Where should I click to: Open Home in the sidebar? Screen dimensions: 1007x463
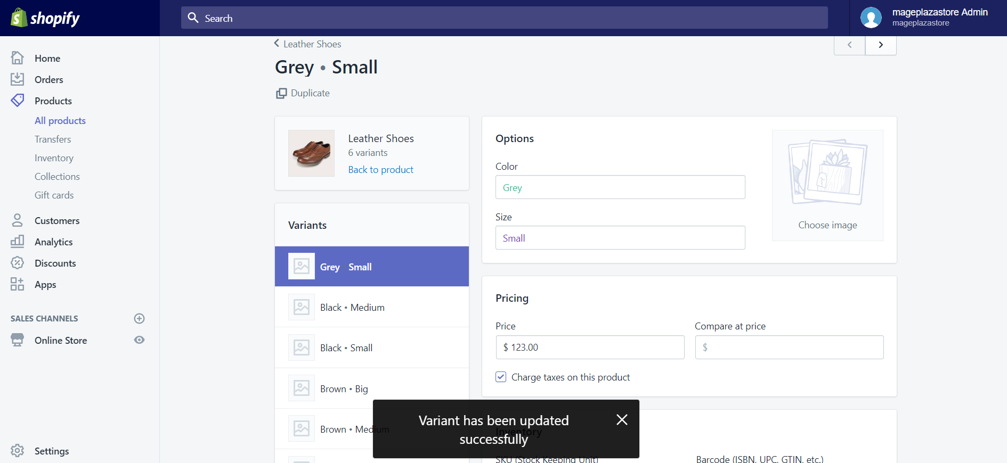tap(47, 58)
